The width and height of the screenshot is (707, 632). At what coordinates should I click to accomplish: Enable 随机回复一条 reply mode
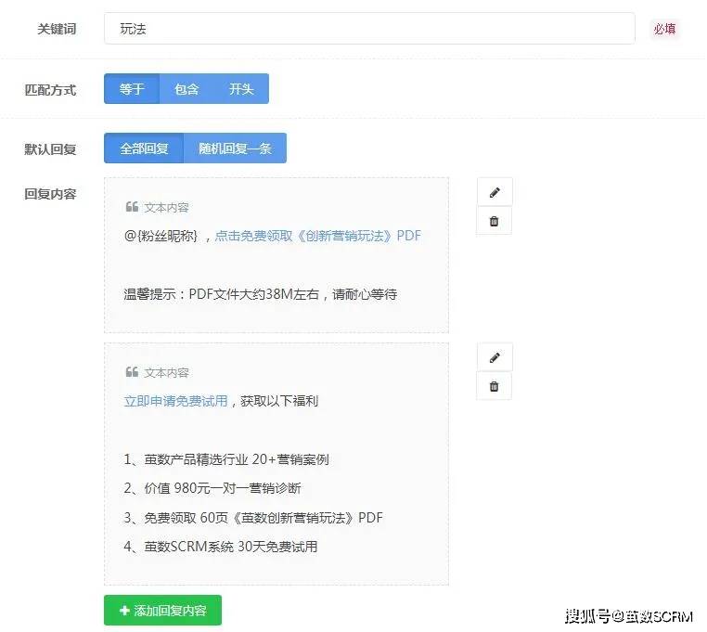235,148
